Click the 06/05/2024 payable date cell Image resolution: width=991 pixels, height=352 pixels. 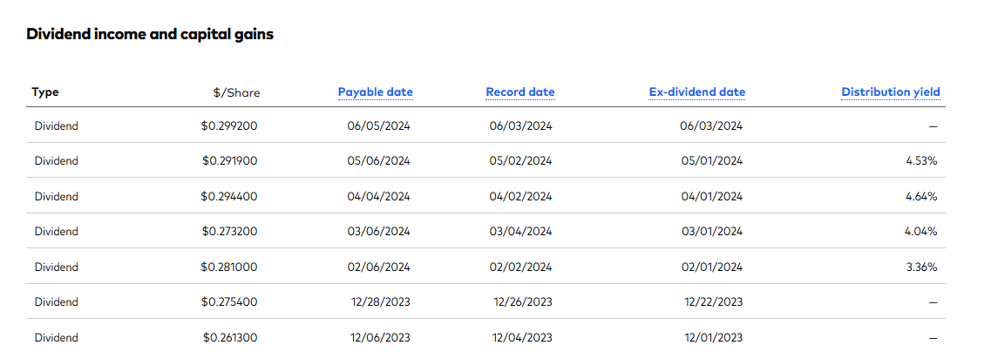click(x=378, y=125)
